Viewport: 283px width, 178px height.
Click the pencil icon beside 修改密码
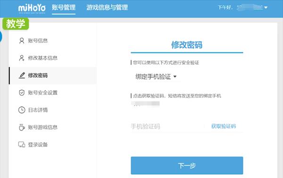click(22, 75)
